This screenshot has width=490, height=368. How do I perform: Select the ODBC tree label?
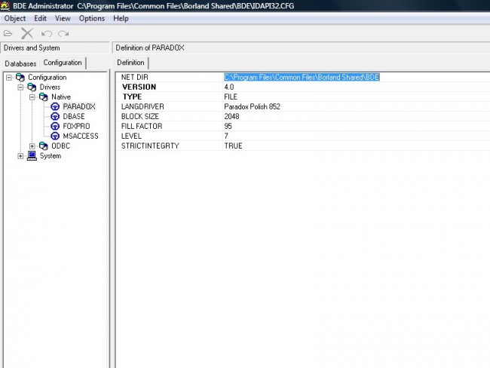coord(60,146)
